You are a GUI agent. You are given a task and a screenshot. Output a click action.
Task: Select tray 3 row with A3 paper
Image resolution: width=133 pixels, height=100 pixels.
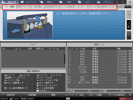(100, 56)
